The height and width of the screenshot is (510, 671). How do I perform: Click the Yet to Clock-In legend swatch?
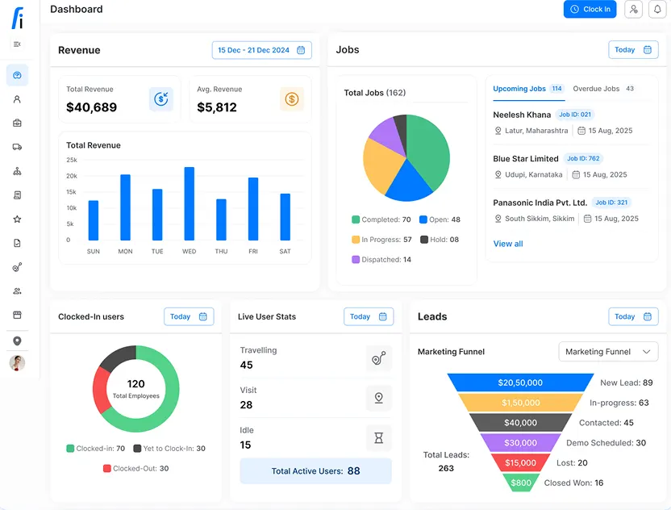pyautogui.click(x=137, y=449)
